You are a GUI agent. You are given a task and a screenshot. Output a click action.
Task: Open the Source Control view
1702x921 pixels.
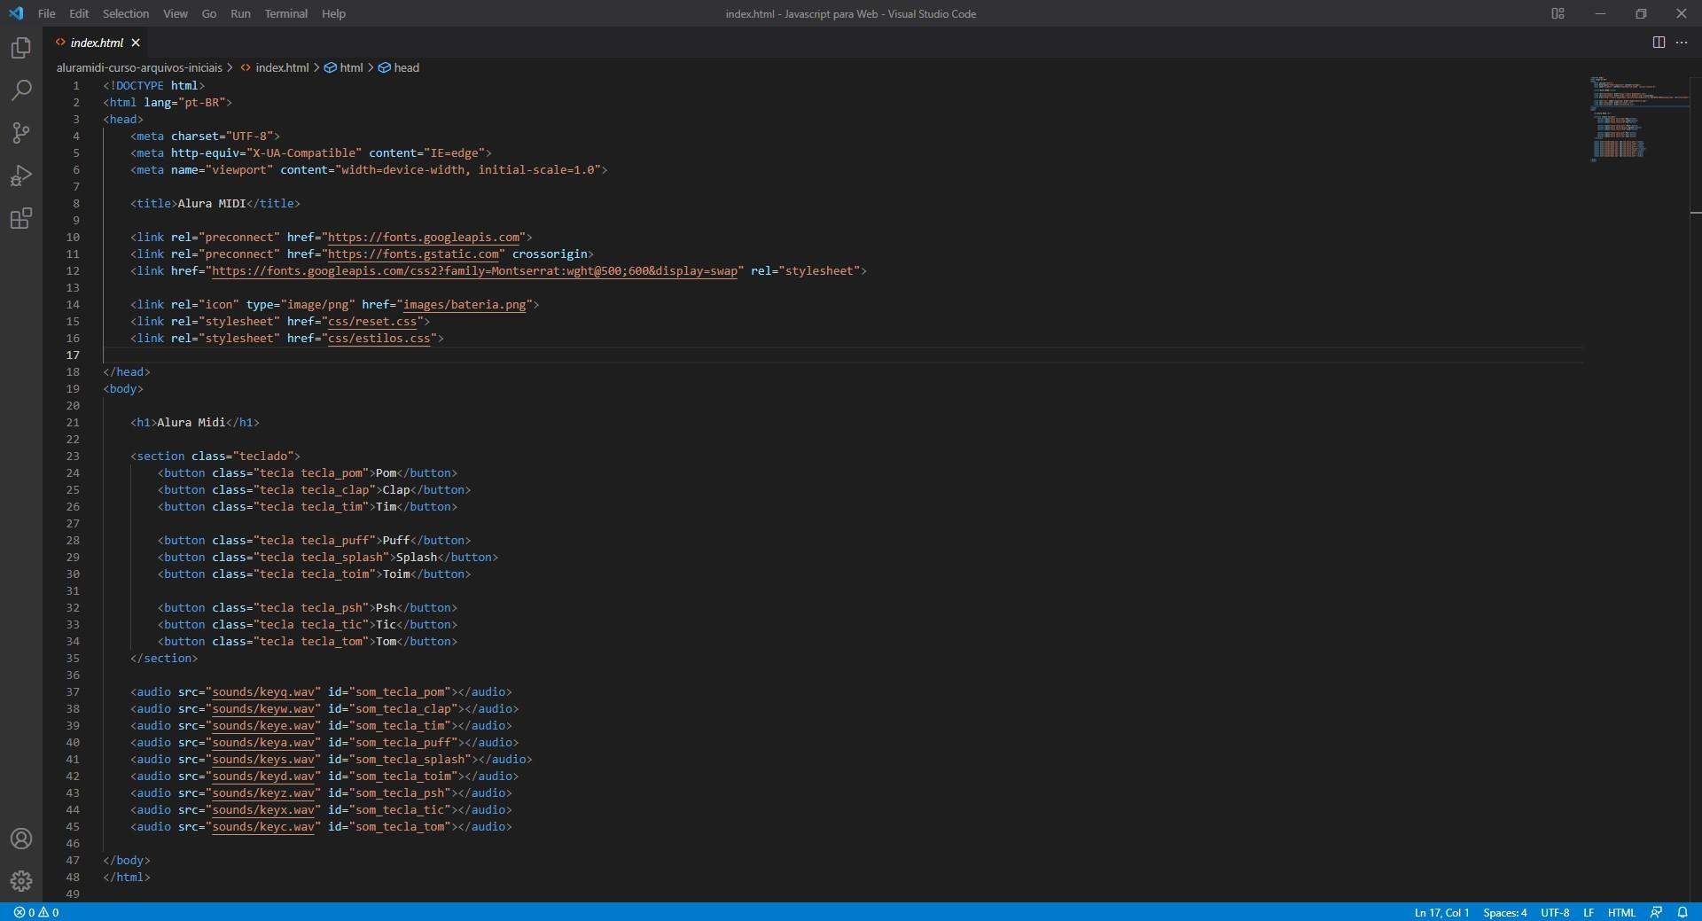pyautogui.click(x=21, y=133)
